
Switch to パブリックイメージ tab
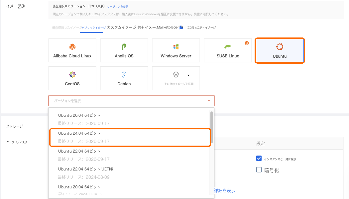(x=93, y=28)
